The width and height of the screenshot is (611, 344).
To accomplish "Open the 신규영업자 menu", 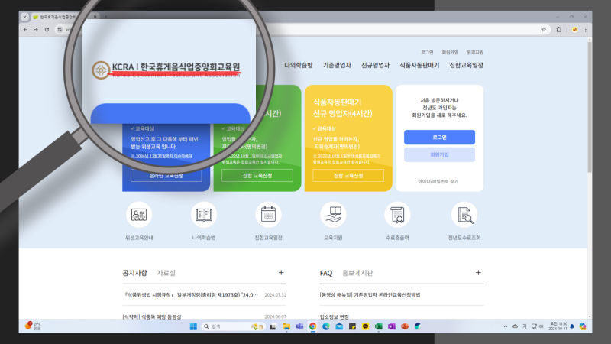I will tap(375, 65).
